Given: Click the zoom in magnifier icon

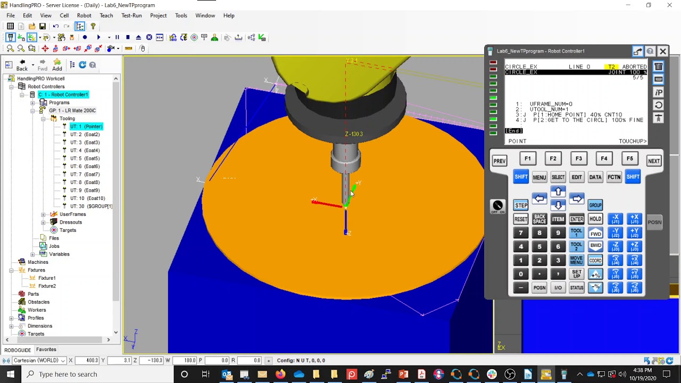Looking at the screenshot, I should click(10, 48).
